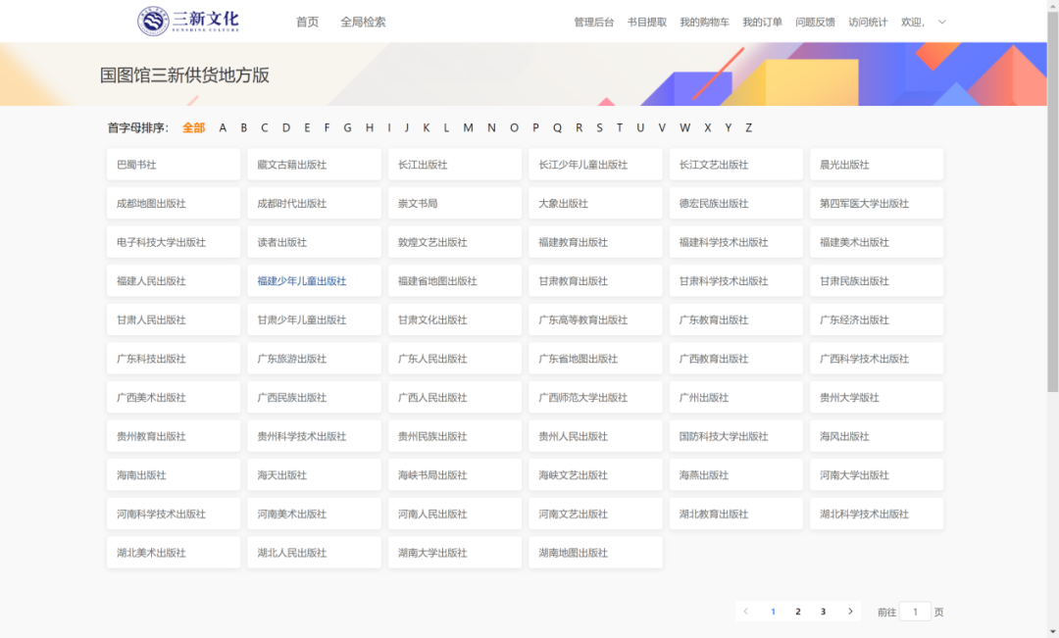Viewport: 1059px width, 638px height.
Task: View 访问统计 visit statistics
Action: click(x=869, y=21)
